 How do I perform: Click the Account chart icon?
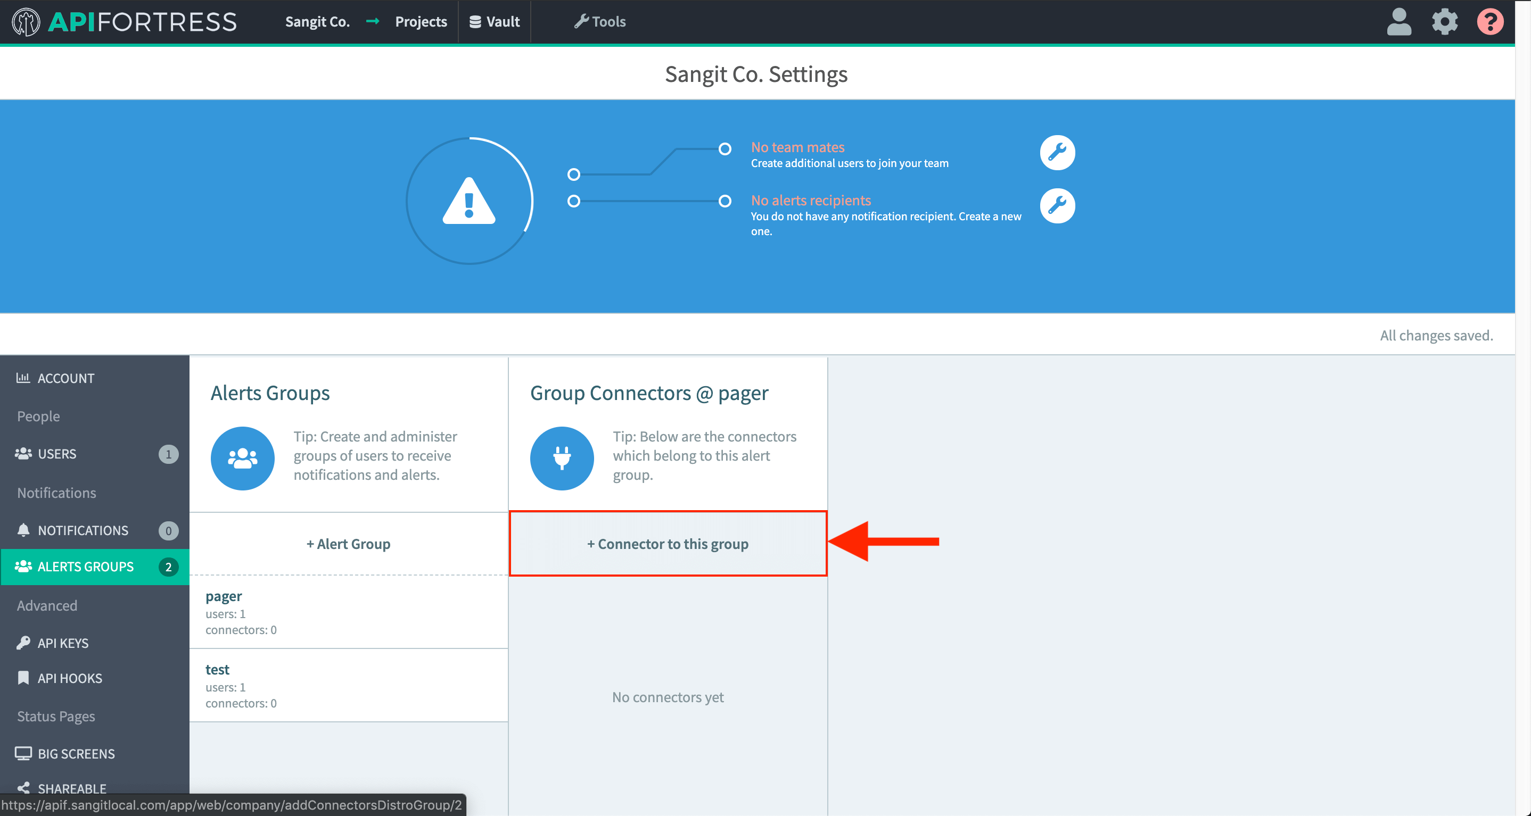click(23, 378)
